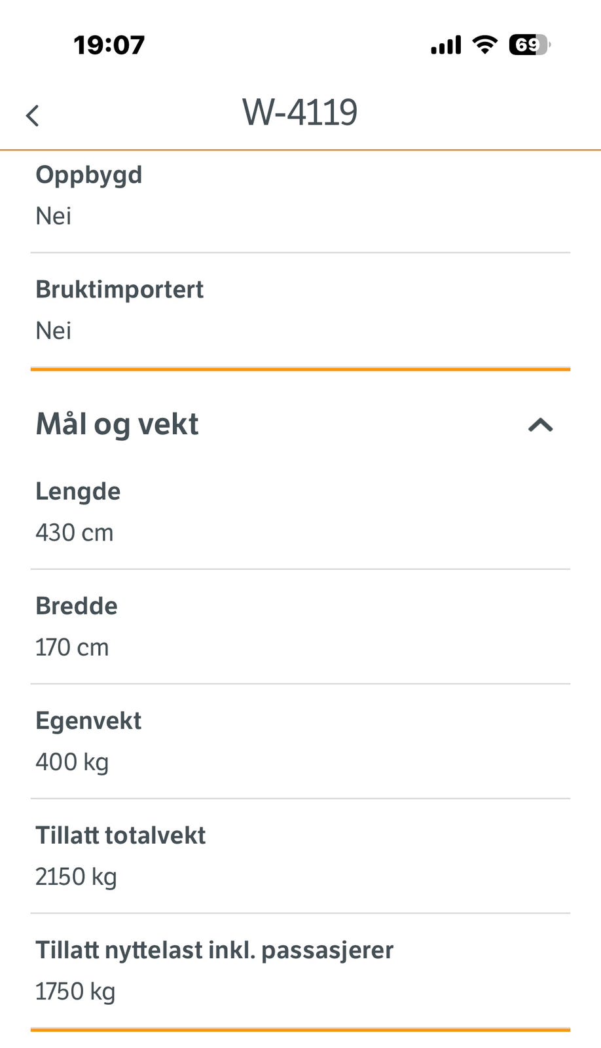
Task: Collapse section with the up chevron icon
Action: 540,426
